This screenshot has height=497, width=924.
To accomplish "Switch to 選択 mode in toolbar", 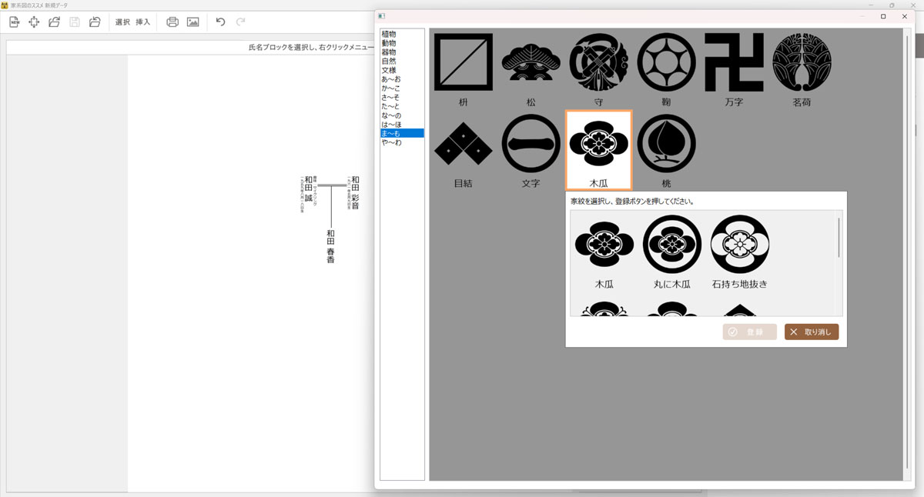I will (122, 22).
